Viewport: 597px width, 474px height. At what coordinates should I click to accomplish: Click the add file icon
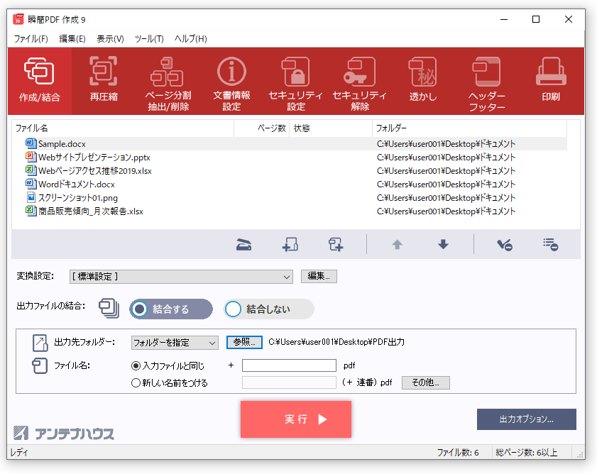(290, 244)
